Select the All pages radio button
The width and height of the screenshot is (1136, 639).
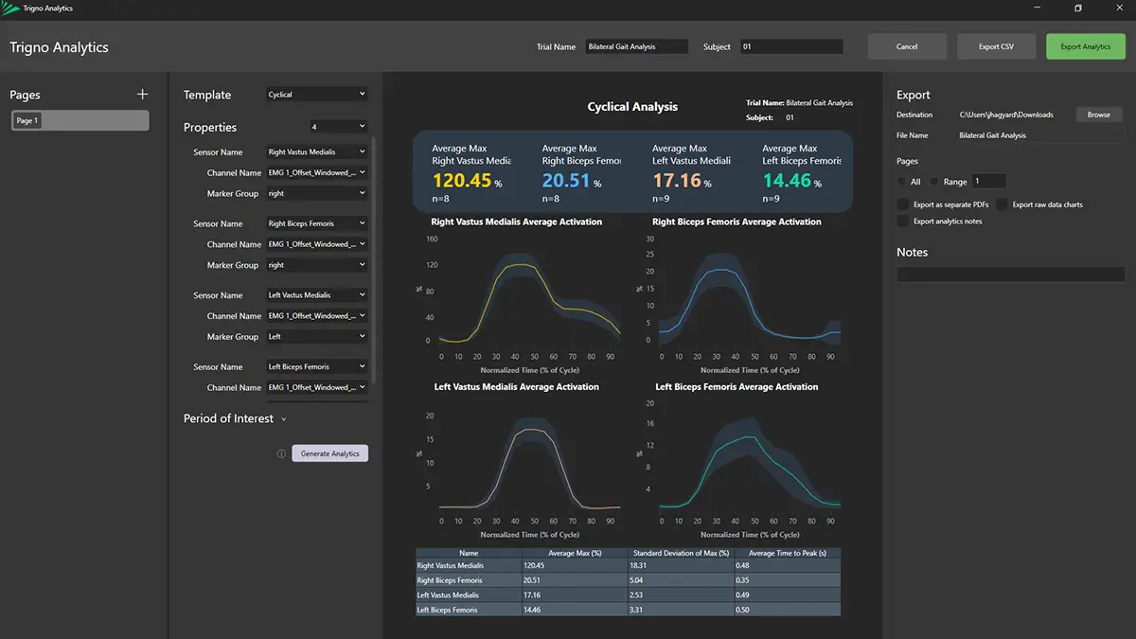902,181
